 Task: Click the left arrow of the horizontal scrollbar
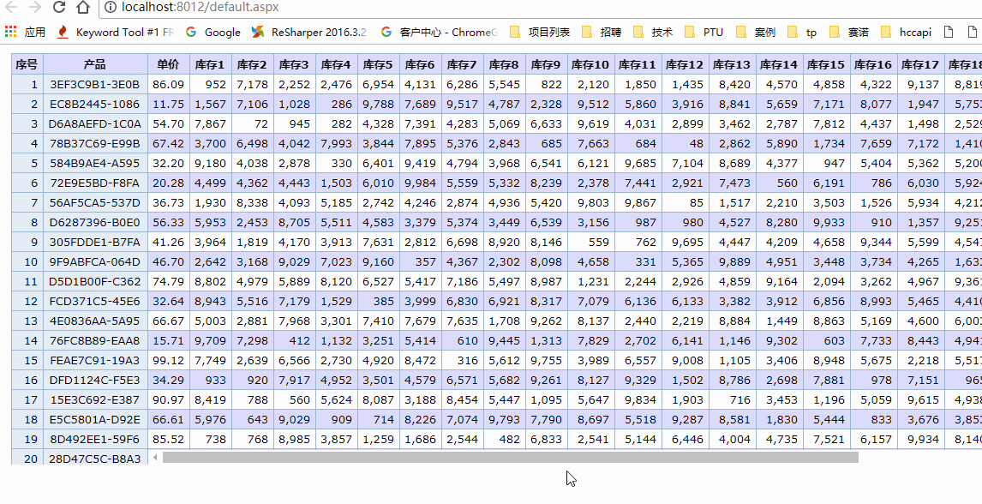[x=155, y=458]
